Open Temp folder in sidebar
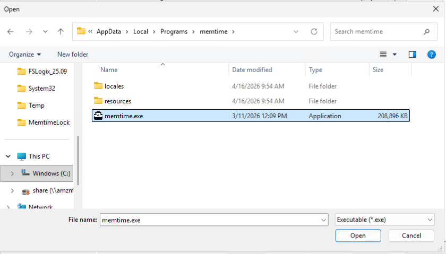Image resolution: width=446 pixels, height=254 pixels. [x=31, y=106]
